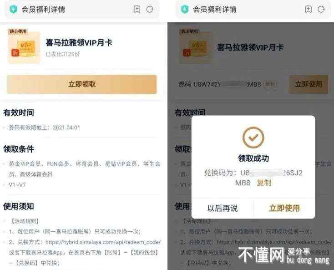Select the 【活动规则】 line on left screen
Viewport: 334px width, 270px height.
25,221
